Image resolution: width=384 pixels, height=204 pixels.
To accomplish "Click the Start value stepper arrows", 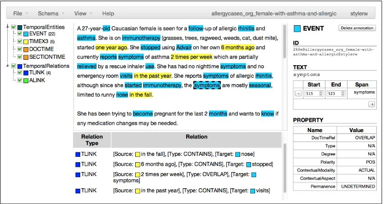I will (321, 93).
